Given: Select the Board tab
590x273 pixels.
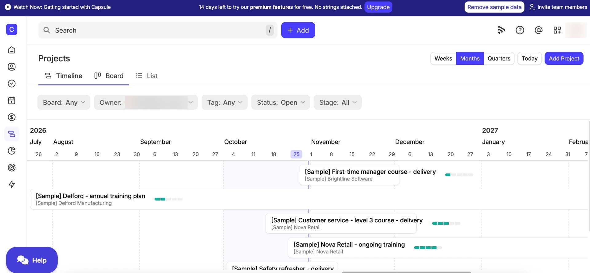Looking at the screenshot, I should pos(109,76).
